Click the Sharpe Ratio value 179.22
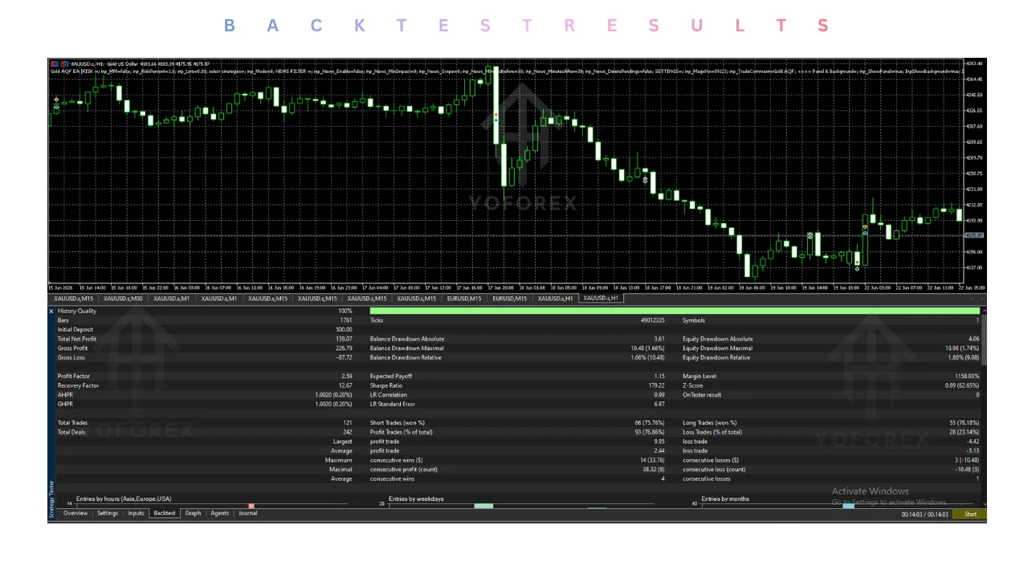This screenshot has width=1028, height=578. (656, 385)
